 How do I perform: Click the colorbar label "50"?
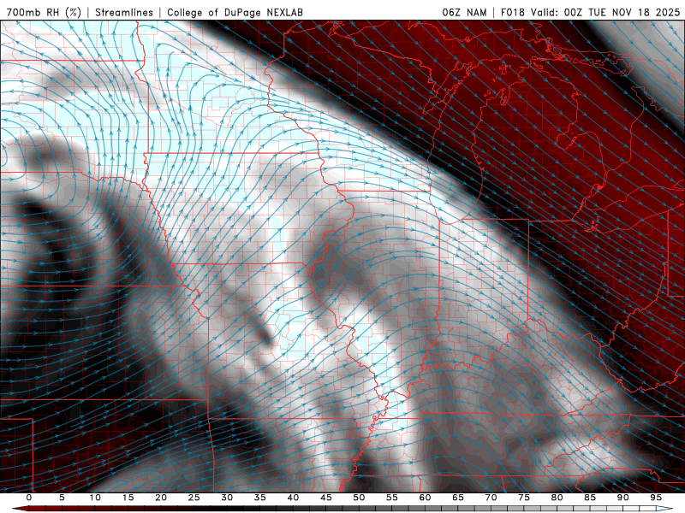pos(359,498)
